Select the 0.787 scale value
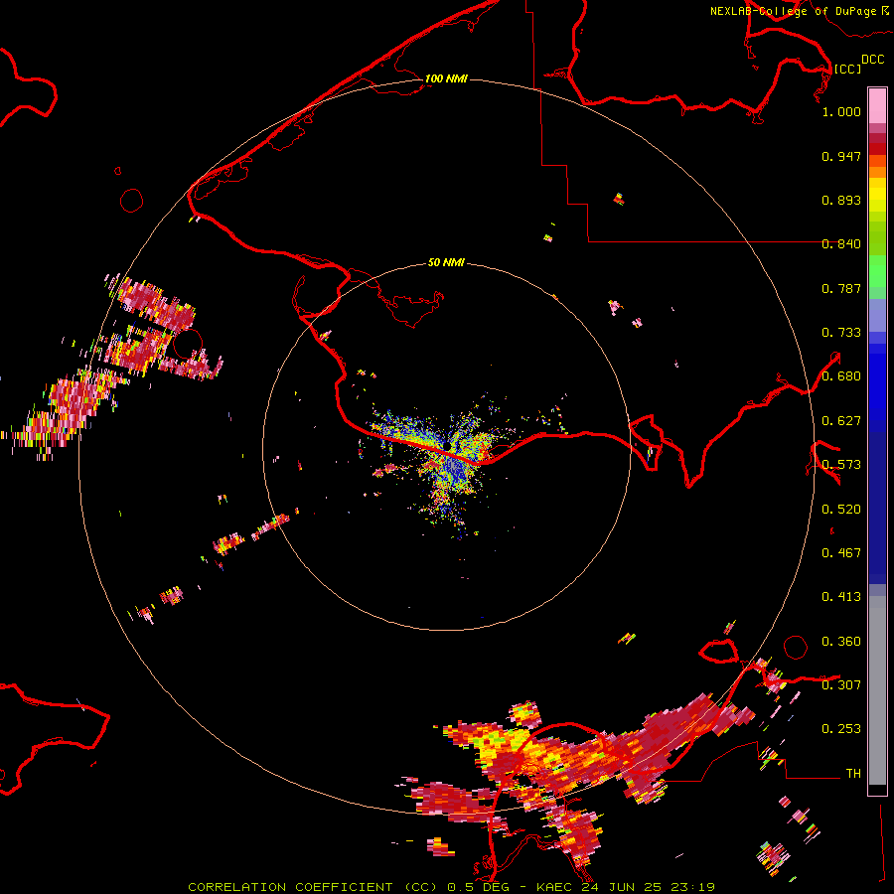The image size is (894, 894). point(841,288)
